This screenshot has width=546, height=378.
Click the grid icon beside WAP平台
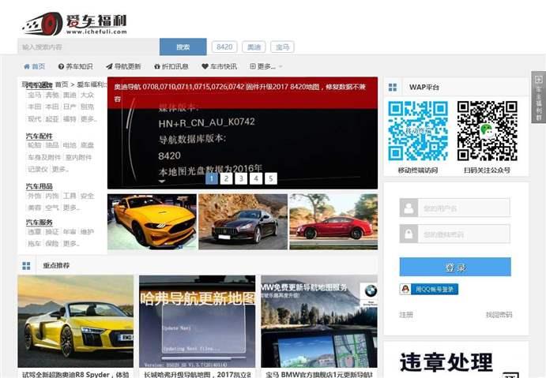[393, 87]
